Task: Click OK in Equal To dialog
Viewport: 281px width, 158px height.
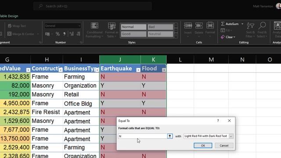Action: 203,145
